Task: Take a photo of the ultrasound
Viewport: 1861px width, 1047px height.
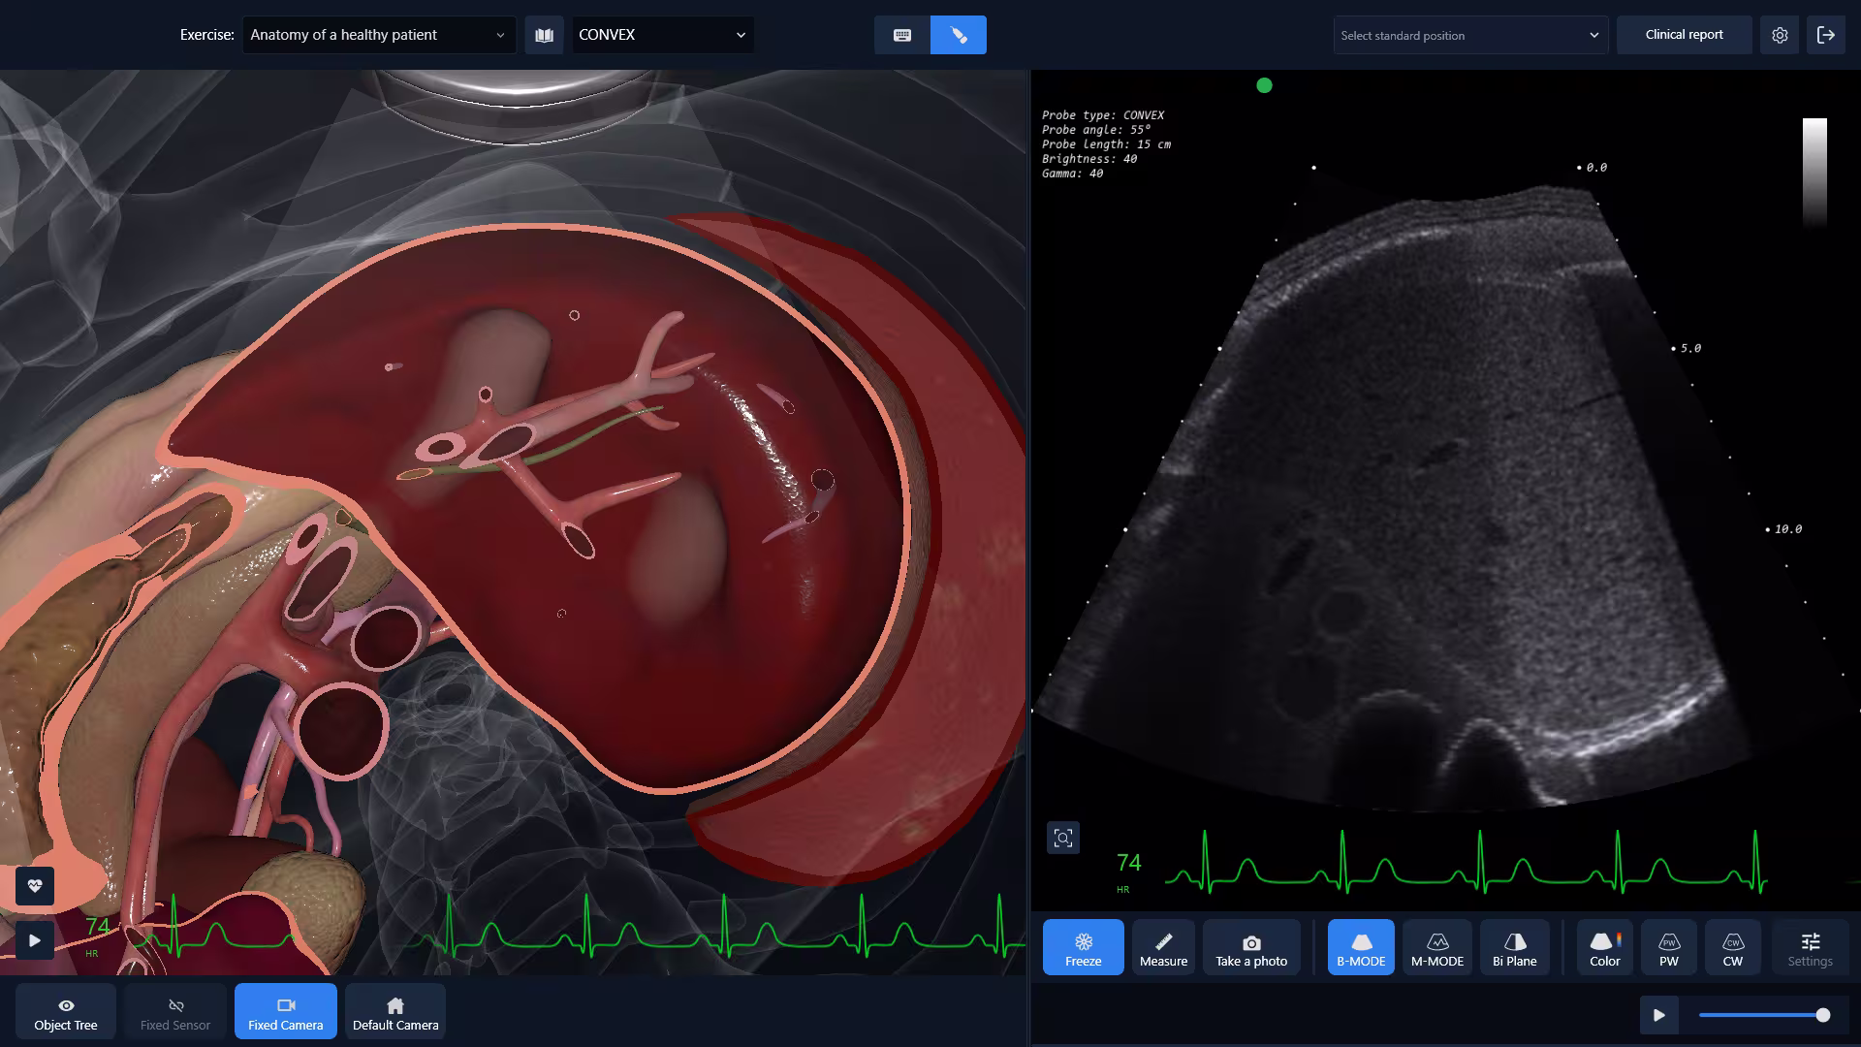Action: coord(1251,947)
